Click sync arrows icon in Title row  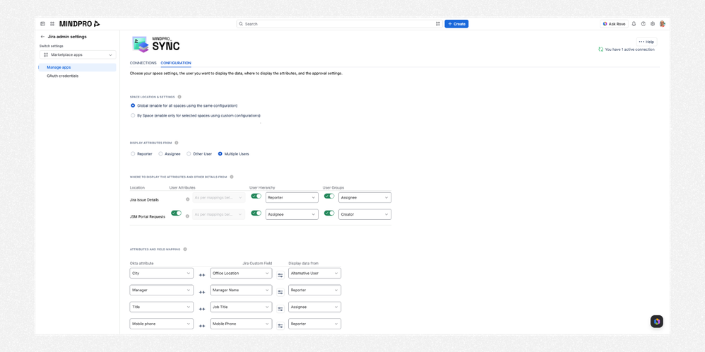pos(202,309)
